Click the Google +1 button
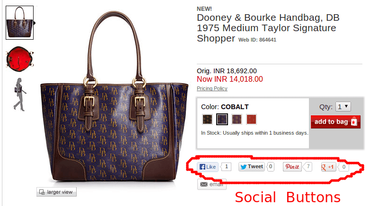 tap(328, 167)
